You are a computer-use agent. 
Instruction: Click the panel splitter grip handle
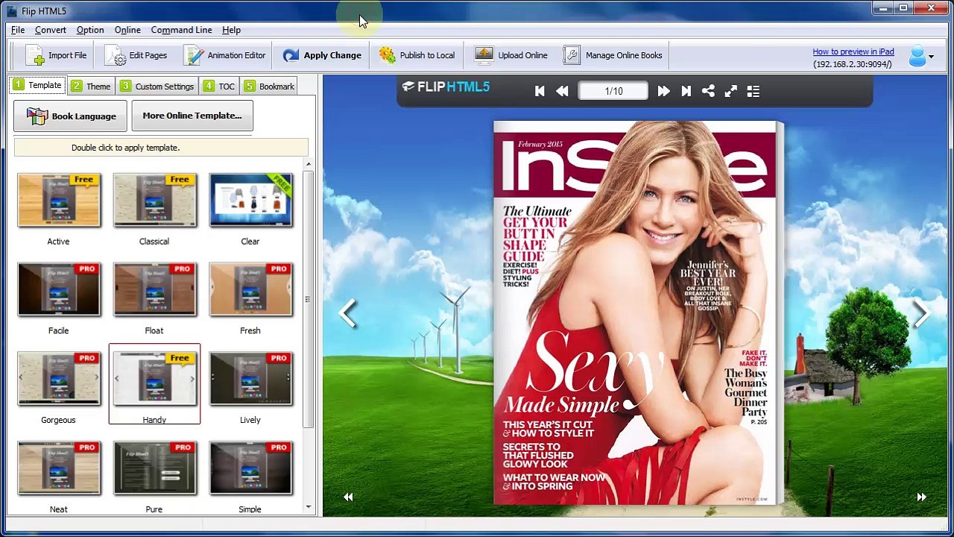click(x=307, y=299)
